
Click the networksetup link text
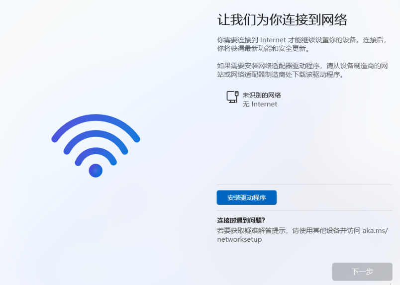[x=239, y=239]
